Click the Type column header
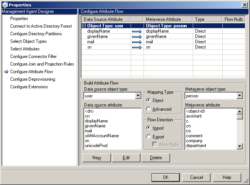The width and height of the screenshot is (250, 185). (207, 19)
